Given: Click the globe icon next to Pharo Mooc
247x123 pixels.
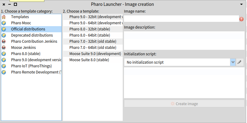Looking at the screenshot, I should pos(4,23).
